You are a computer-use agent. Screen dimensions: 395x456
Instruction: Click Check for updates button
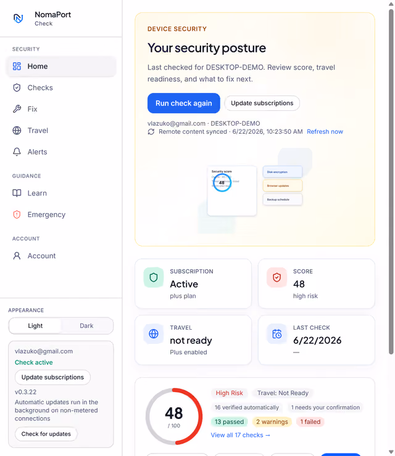pos(46,434)
